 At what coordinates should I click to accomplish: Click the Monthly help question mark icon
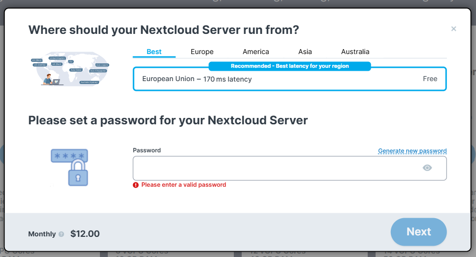(x=62, y=234)
